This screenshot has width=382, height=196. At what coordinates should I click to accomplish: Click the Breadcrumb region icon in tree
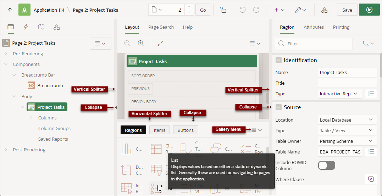click(x=32, y=85)
